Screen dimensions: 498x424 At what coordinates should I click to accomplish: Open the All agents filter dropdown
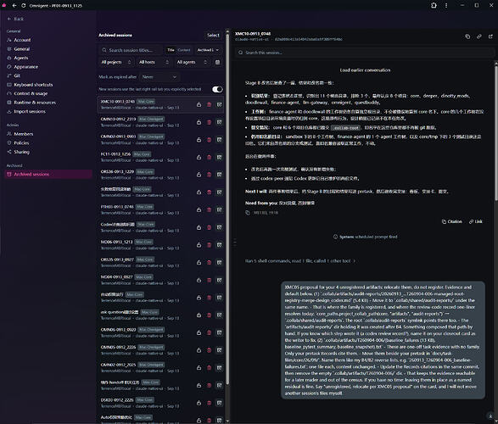pos(192,62)
